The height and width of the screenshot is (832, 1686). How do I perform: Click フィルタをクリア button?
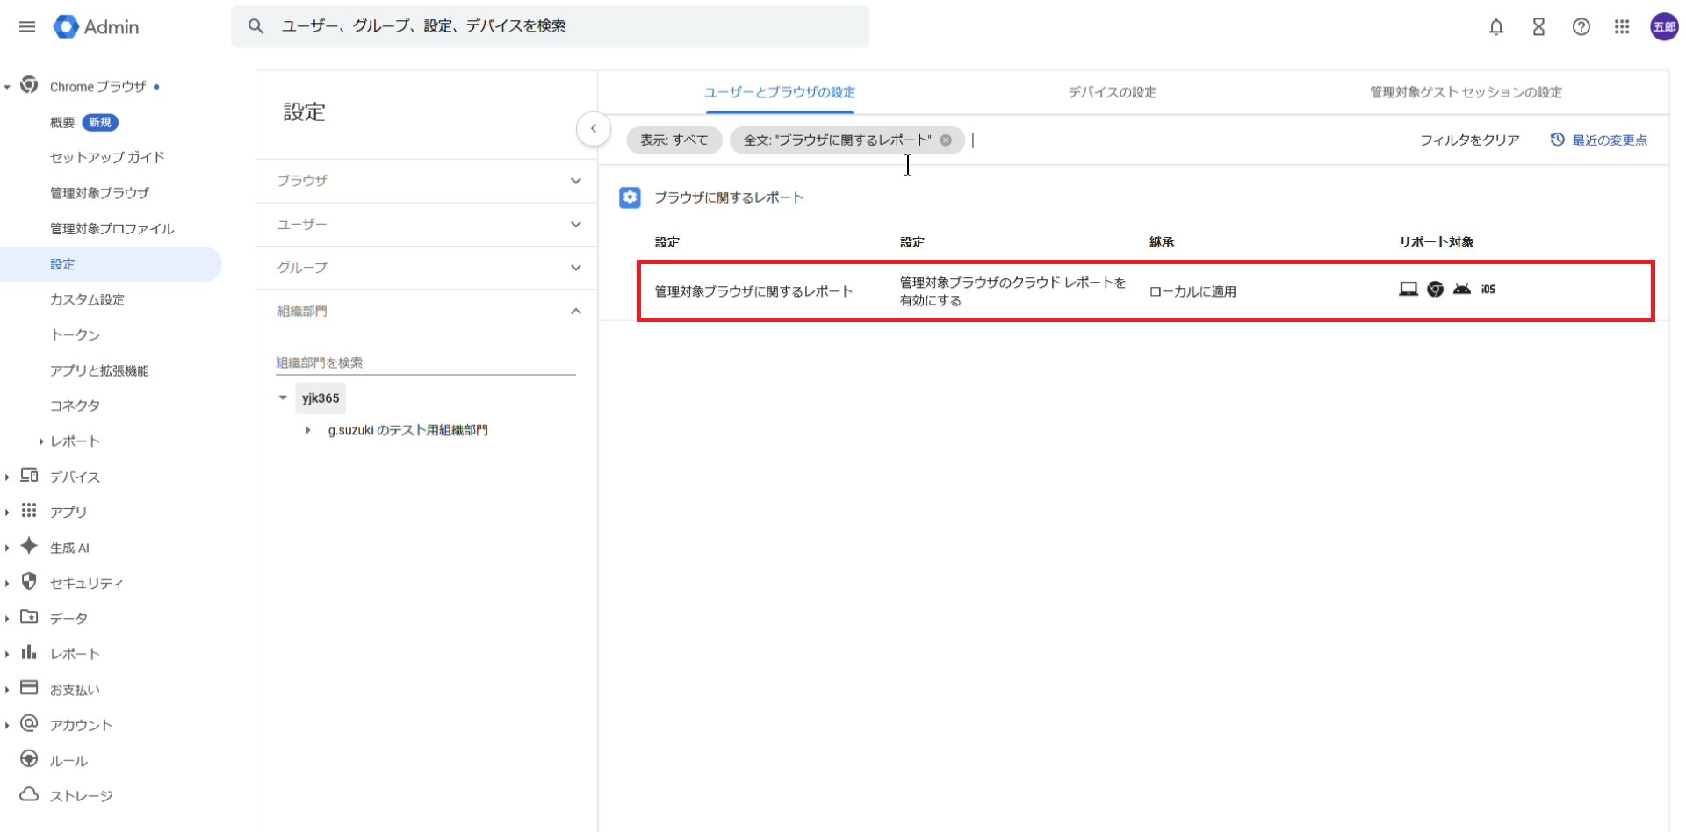[x=1469, y=140]
